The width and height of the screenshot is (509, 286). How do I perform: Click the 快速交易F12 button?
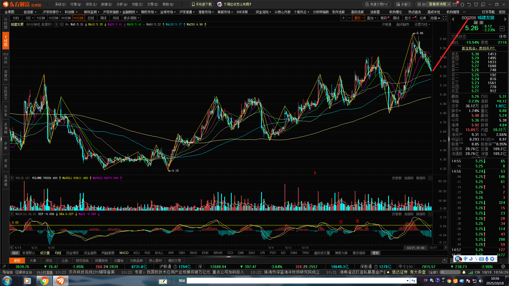377,4
